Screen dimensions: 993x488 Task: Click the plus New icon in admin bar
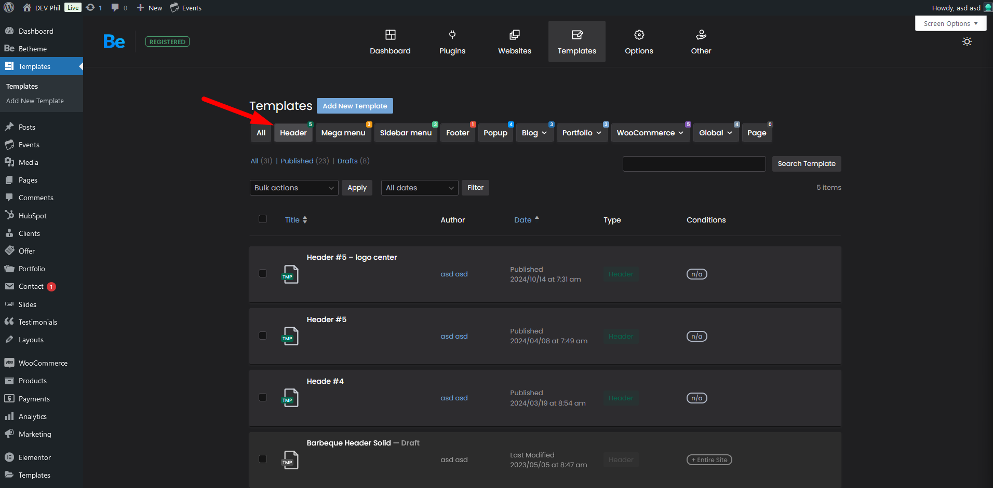click(140, 8)
